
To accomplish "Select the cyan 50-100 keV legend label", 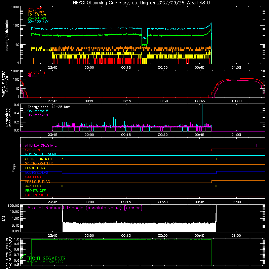I will (38, 22).
